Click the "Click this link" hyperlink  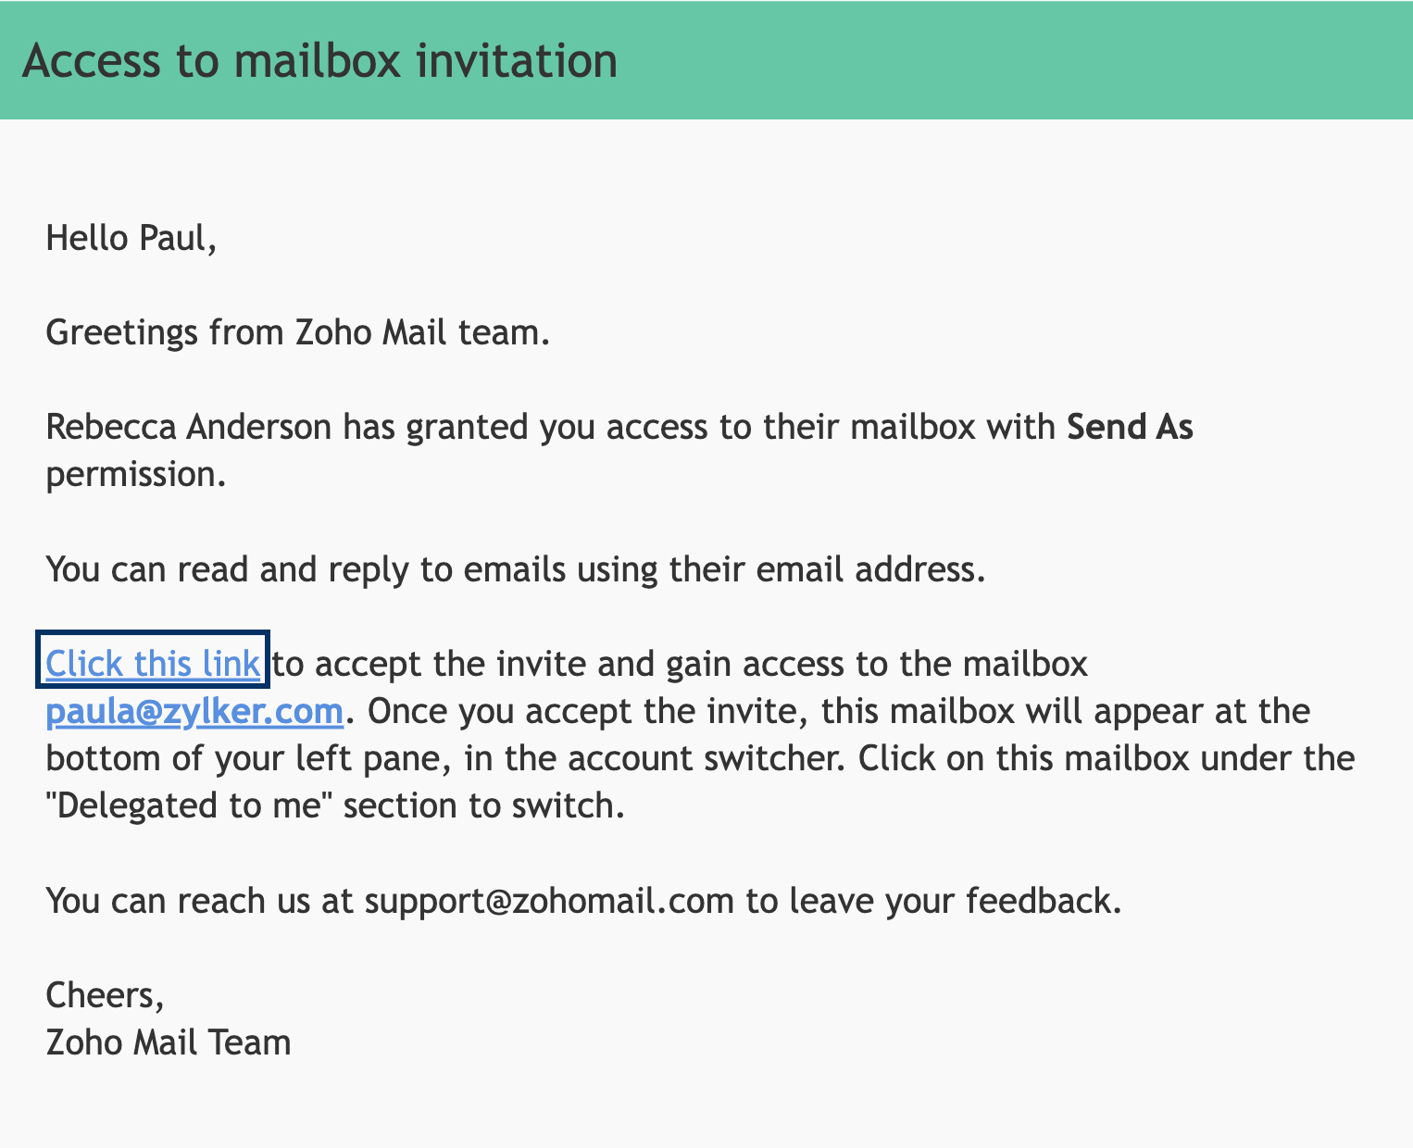coord(153,664)
